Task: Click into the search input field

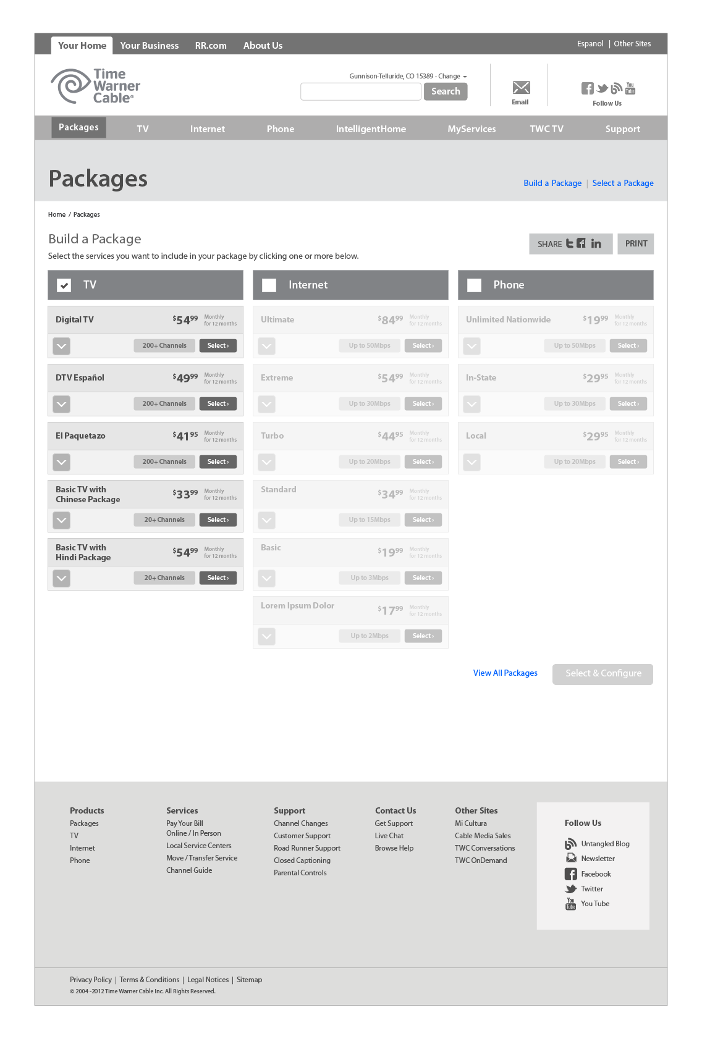Action: 361,91
